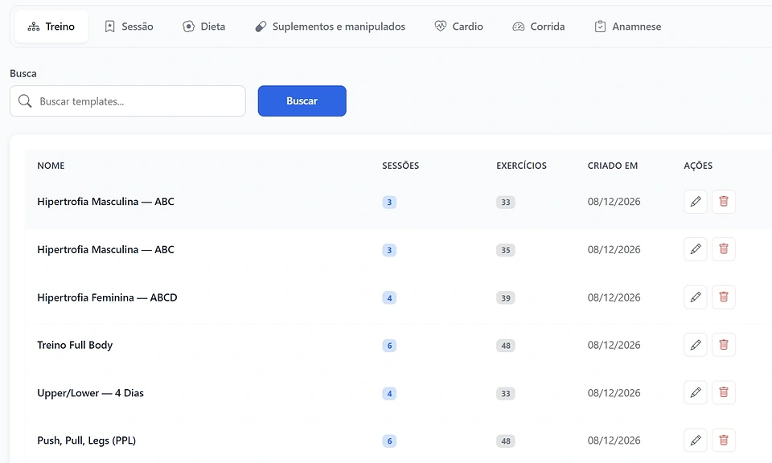Viewport: 772px width, 463px height.
Task: Click the NOME column header
Action: [x=51, y=166]
